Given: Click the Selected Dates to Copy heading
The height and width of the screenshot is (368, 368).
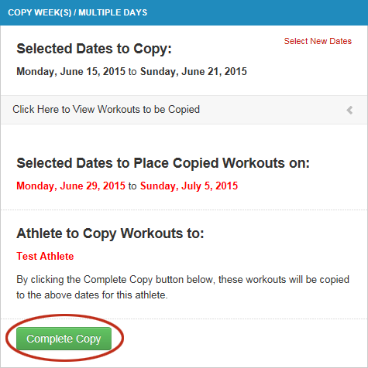Looking at the screenshot, I should [x=94, y=49].
